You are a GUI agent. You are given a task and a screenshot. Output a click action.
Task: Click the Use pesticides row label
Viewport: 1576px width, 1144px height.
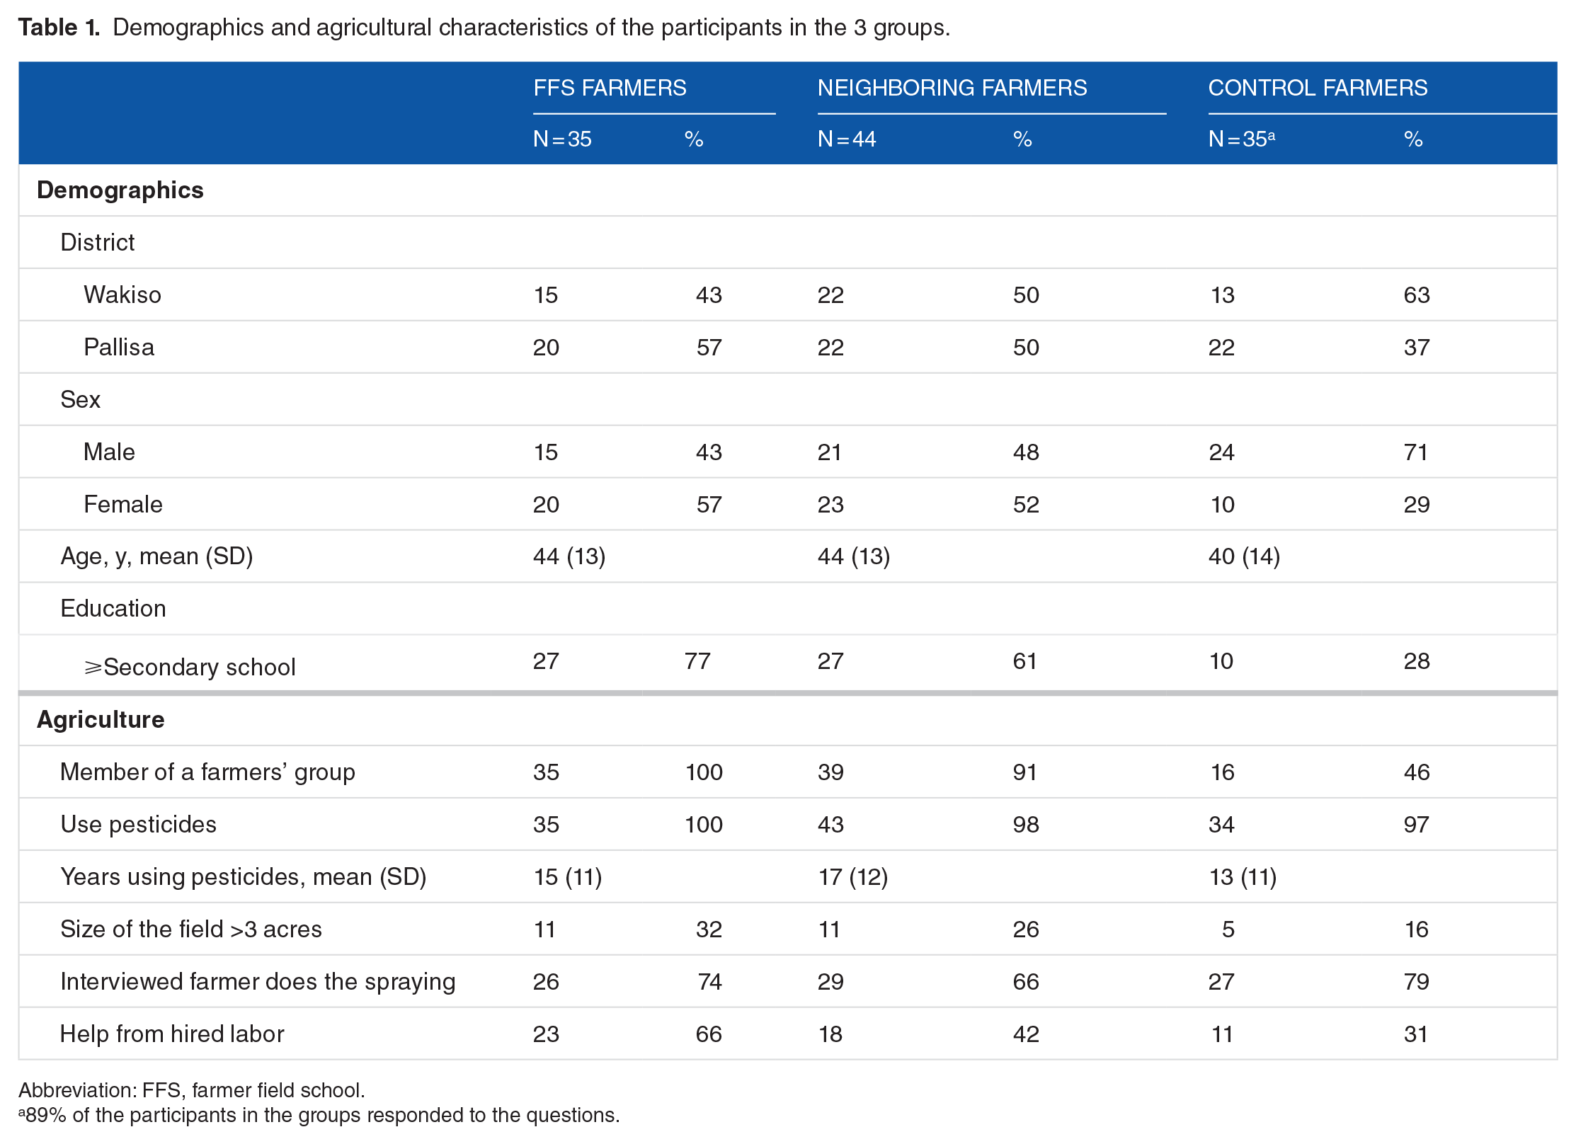click(138, 825)
